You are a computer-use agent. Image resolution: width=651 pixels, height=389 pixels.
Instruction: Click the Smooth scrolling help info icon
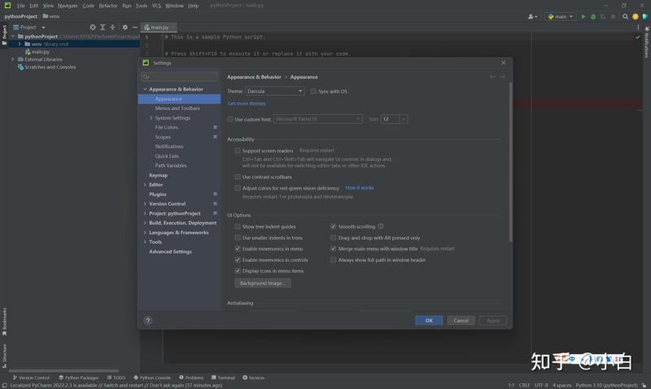[x=381, y=226]
